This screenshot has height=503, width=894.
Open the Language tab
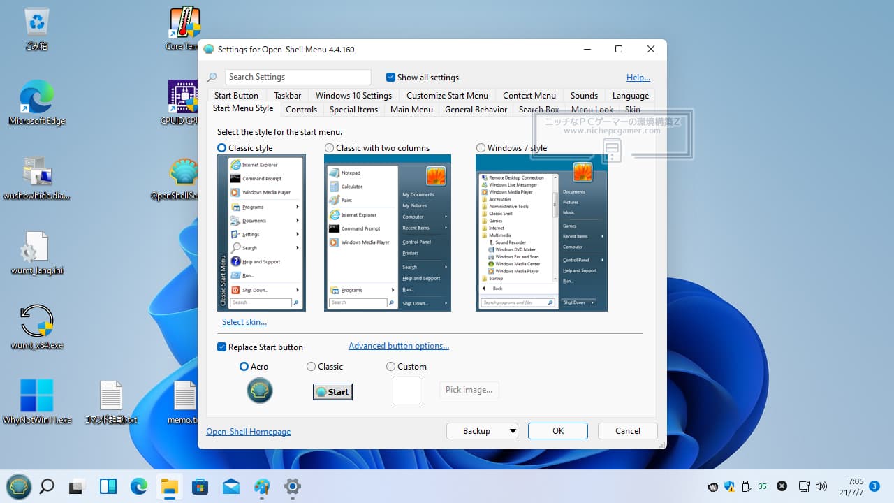631,96
